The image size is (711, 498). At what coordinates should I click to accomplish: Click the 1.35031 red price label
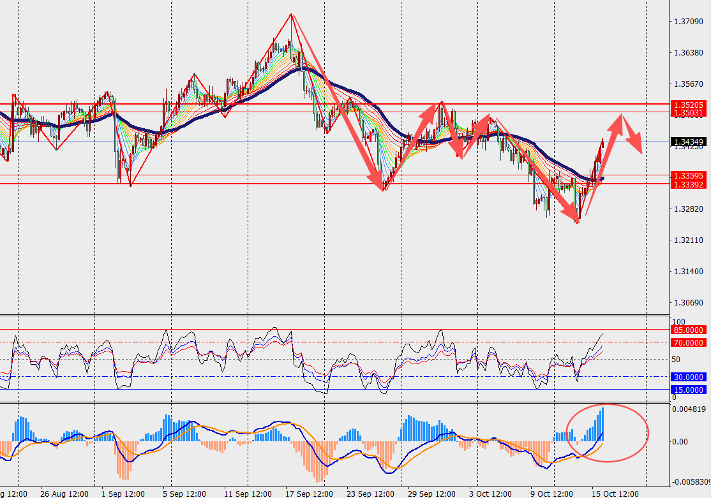tap(688, 112)
